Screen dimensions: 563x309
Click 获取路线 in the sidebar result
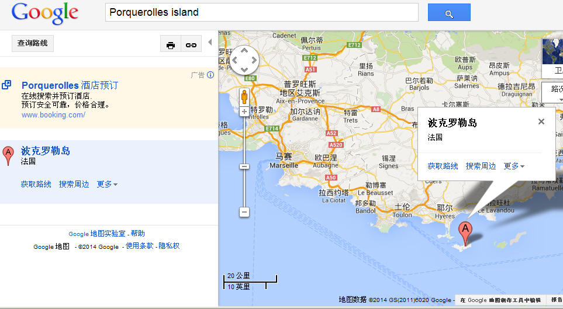coord(36,184)
